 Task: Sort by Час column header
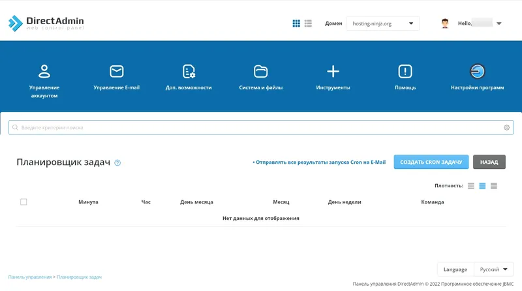tap(146, 202)
